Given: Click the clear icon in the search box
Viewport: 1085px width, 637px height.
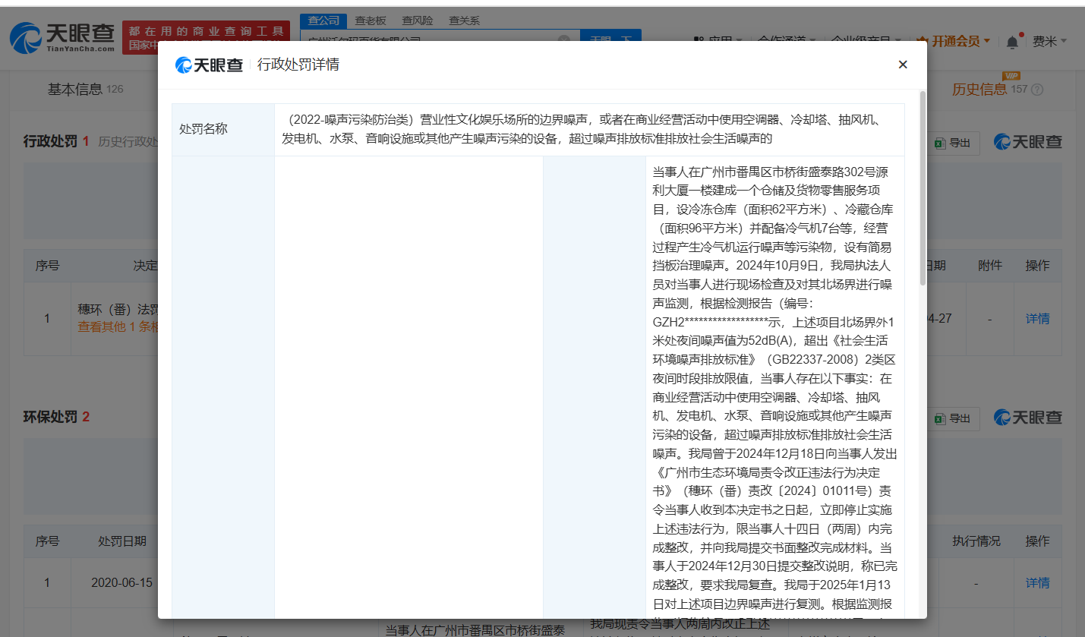Looking at the screenshot, I should click(564, 39).
